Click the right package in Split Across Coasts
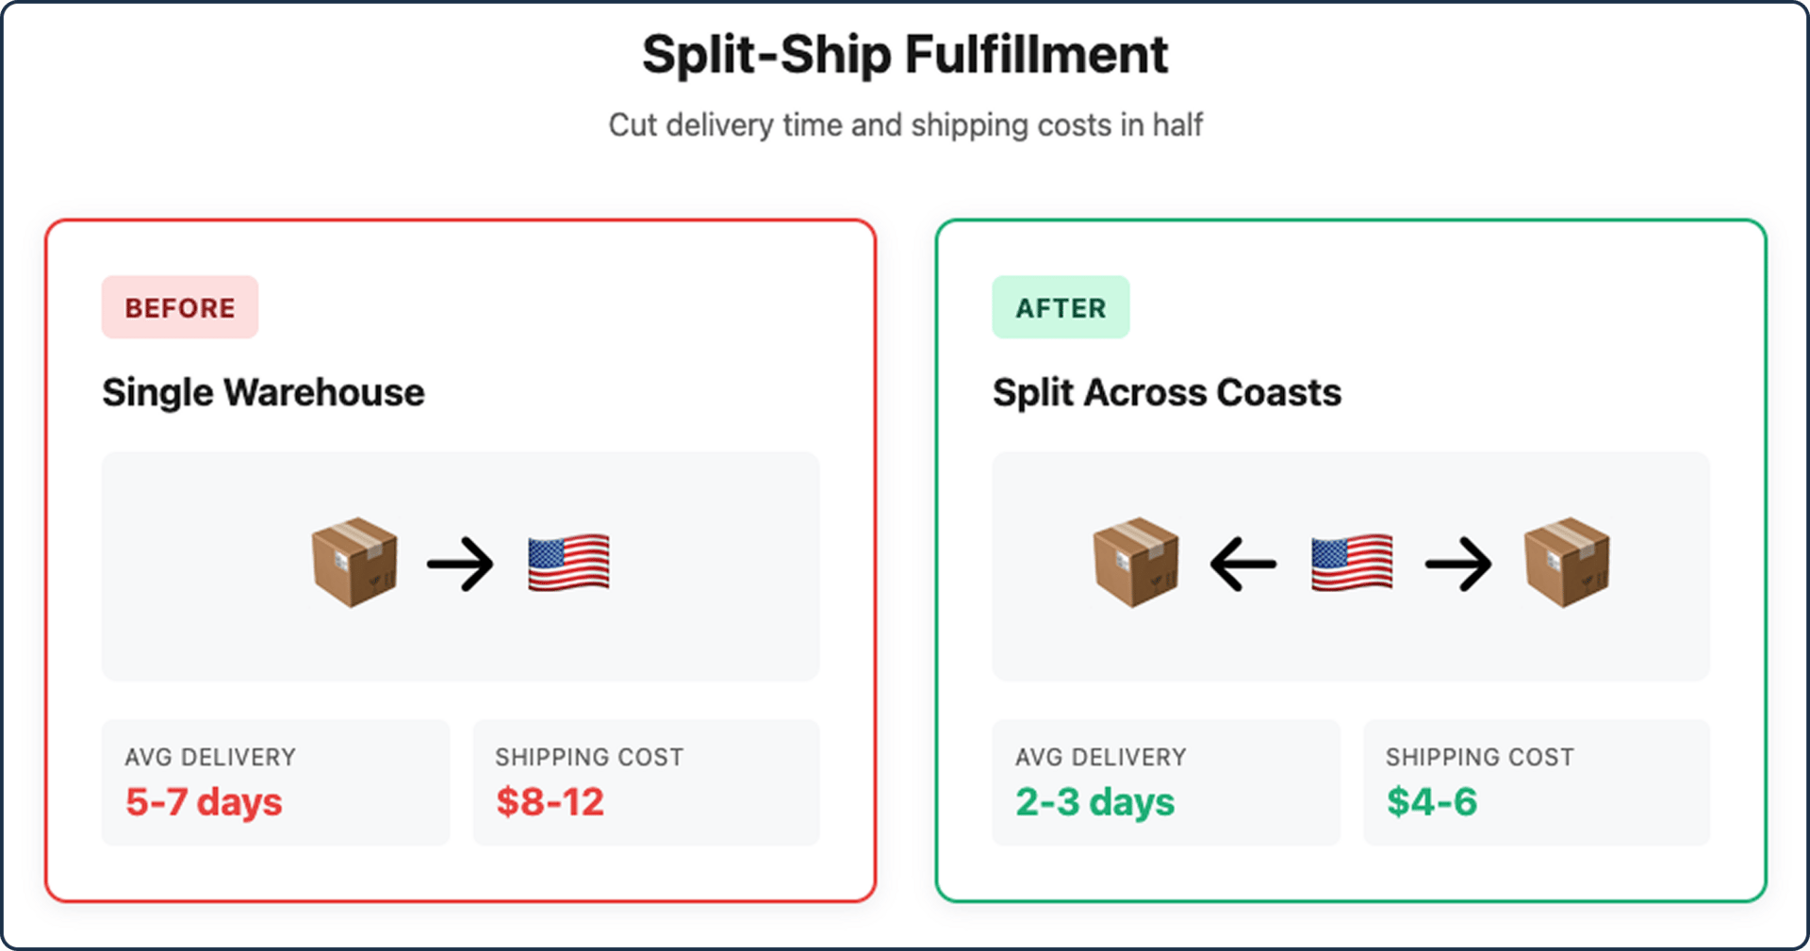The height and width of the screenshot is (951, 1810). (x=1567, y=563)
